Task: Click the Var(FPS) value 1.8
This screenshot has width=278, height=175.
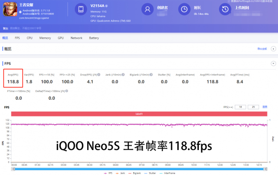Action: pyautogui.click(x=29, y=82)
